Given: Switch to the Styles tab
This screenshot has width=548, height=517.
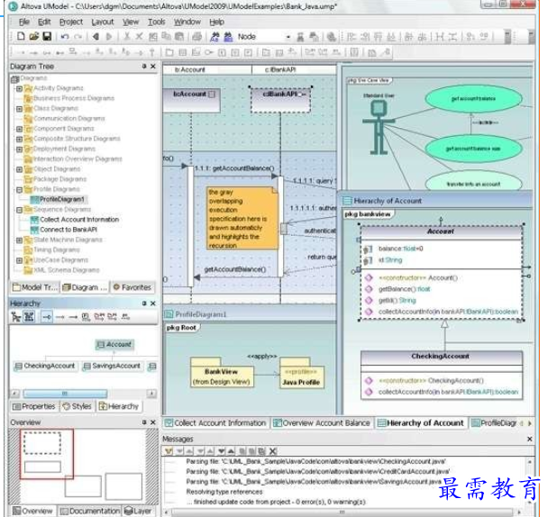Looking at the screenshot, I should coord(77,406).
